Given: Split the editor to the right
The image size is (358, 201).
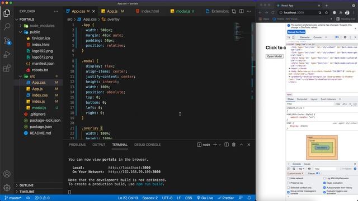Looking at the screenshot, I should point(241,11).
